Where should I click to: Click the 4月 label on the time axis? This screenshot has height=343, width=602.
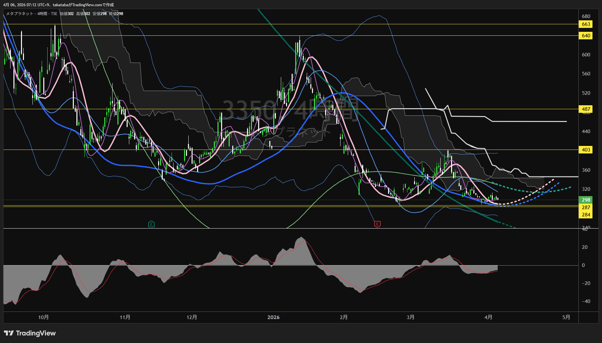tap(488, 317)
